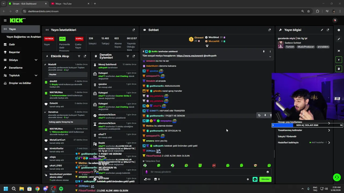Unpin the pinned BotRix message
The height and width of the screenshot is (193, 344).
264,51
